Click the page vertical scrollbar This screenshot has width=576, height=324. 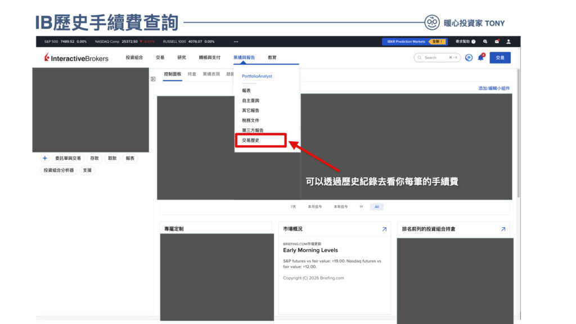518,132
